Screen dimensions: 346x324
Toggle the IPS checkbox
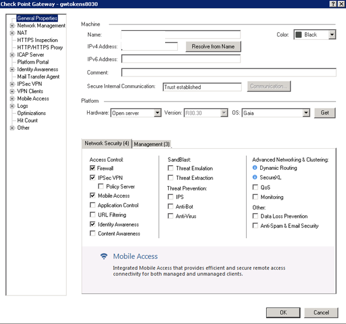click(170, 197)
